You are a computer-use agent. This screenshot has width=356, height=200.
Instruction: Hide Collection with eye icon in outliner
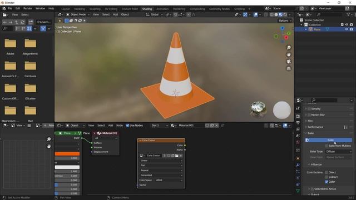(x=347, y=24)
